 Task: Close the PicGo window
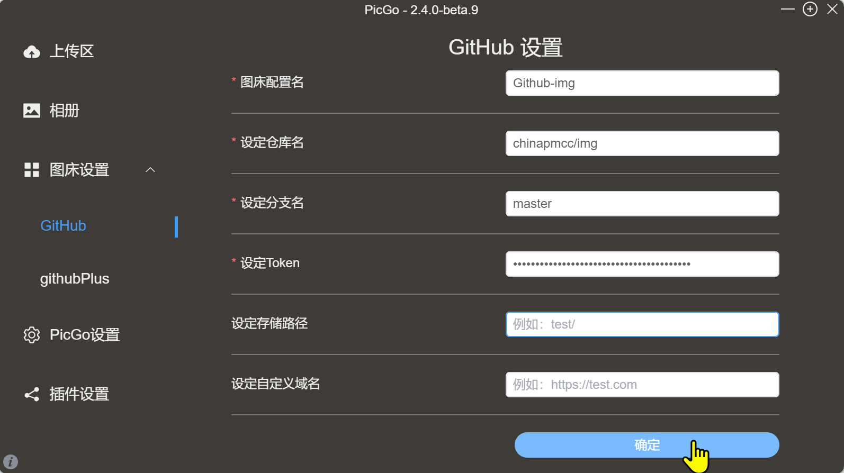click(832, 10)
